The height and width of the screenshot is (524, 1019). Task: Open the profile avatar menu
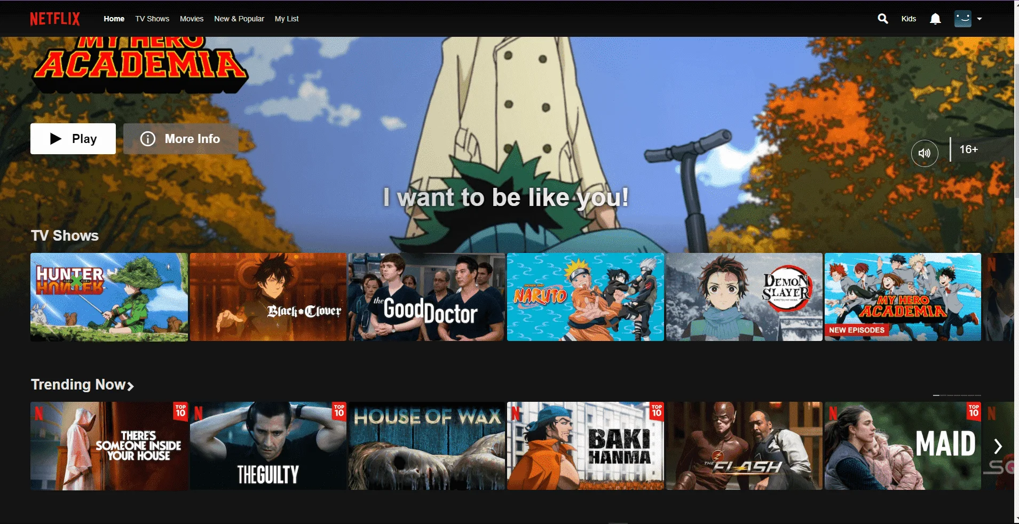click(963, 19)
